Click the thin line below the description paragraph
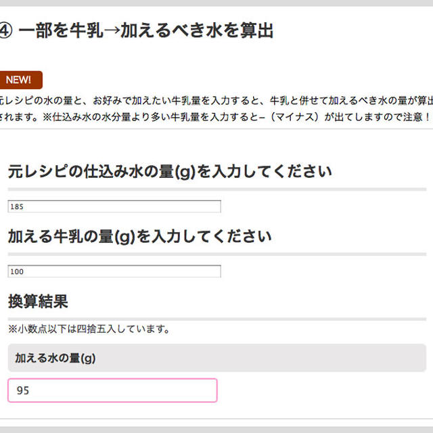The width and height of the screenshot is (433, 433). (216, 129)
